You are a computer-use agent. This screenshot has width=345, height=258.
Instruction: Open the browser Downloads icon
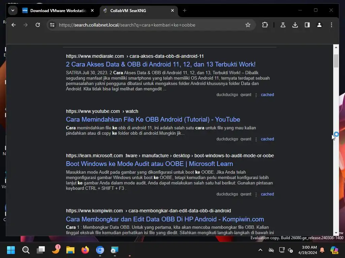point(295,25)
